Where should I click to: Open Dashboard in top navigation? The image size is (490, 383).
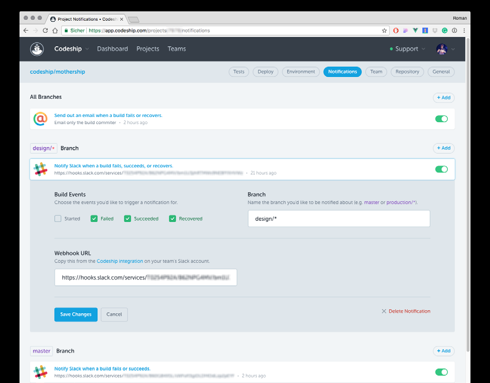click(x=112, y=49)
